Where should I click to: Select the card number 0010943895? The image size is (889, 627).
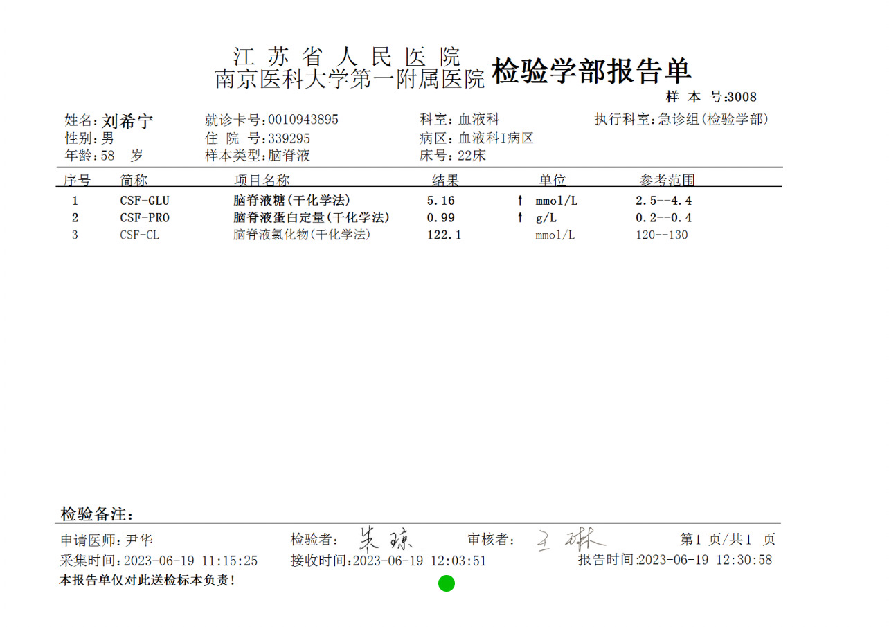point(303,120)
